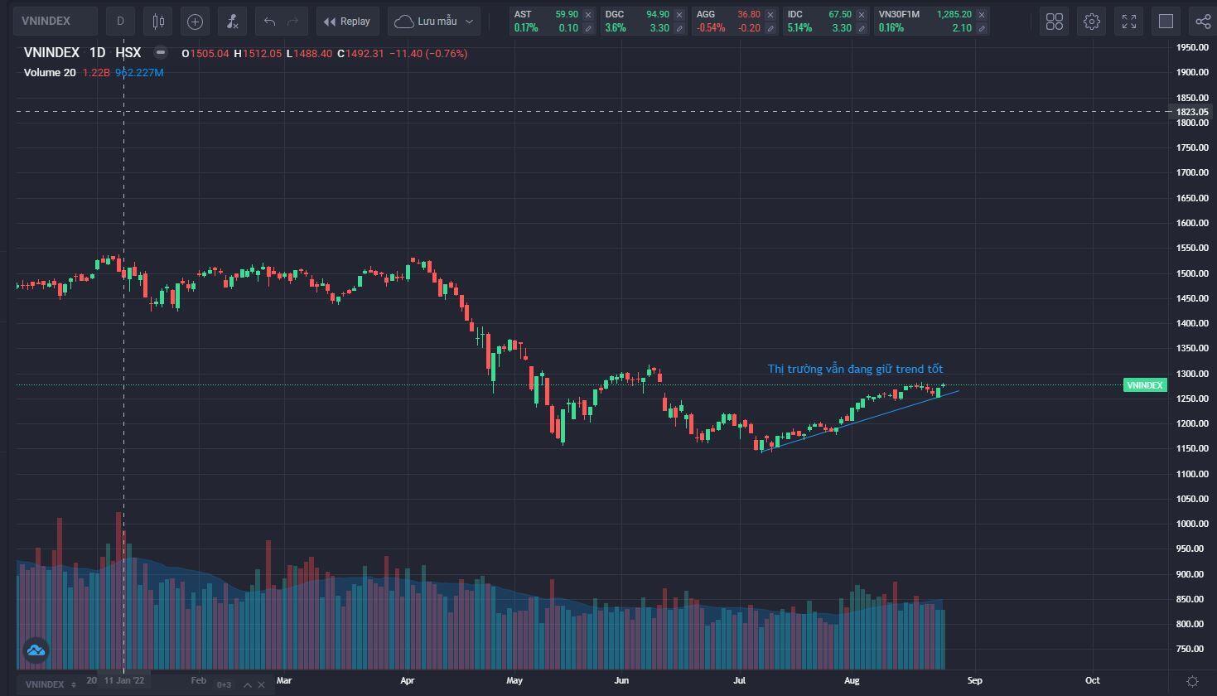Expand the Lưu mẫu chevron arrow
The height and width of the screenshot is (696, 1217).
point(470,22)
